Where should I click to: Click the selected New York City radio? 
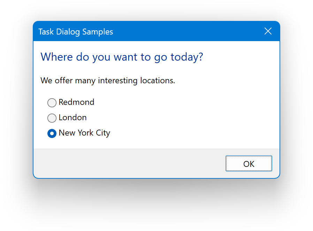52,133
